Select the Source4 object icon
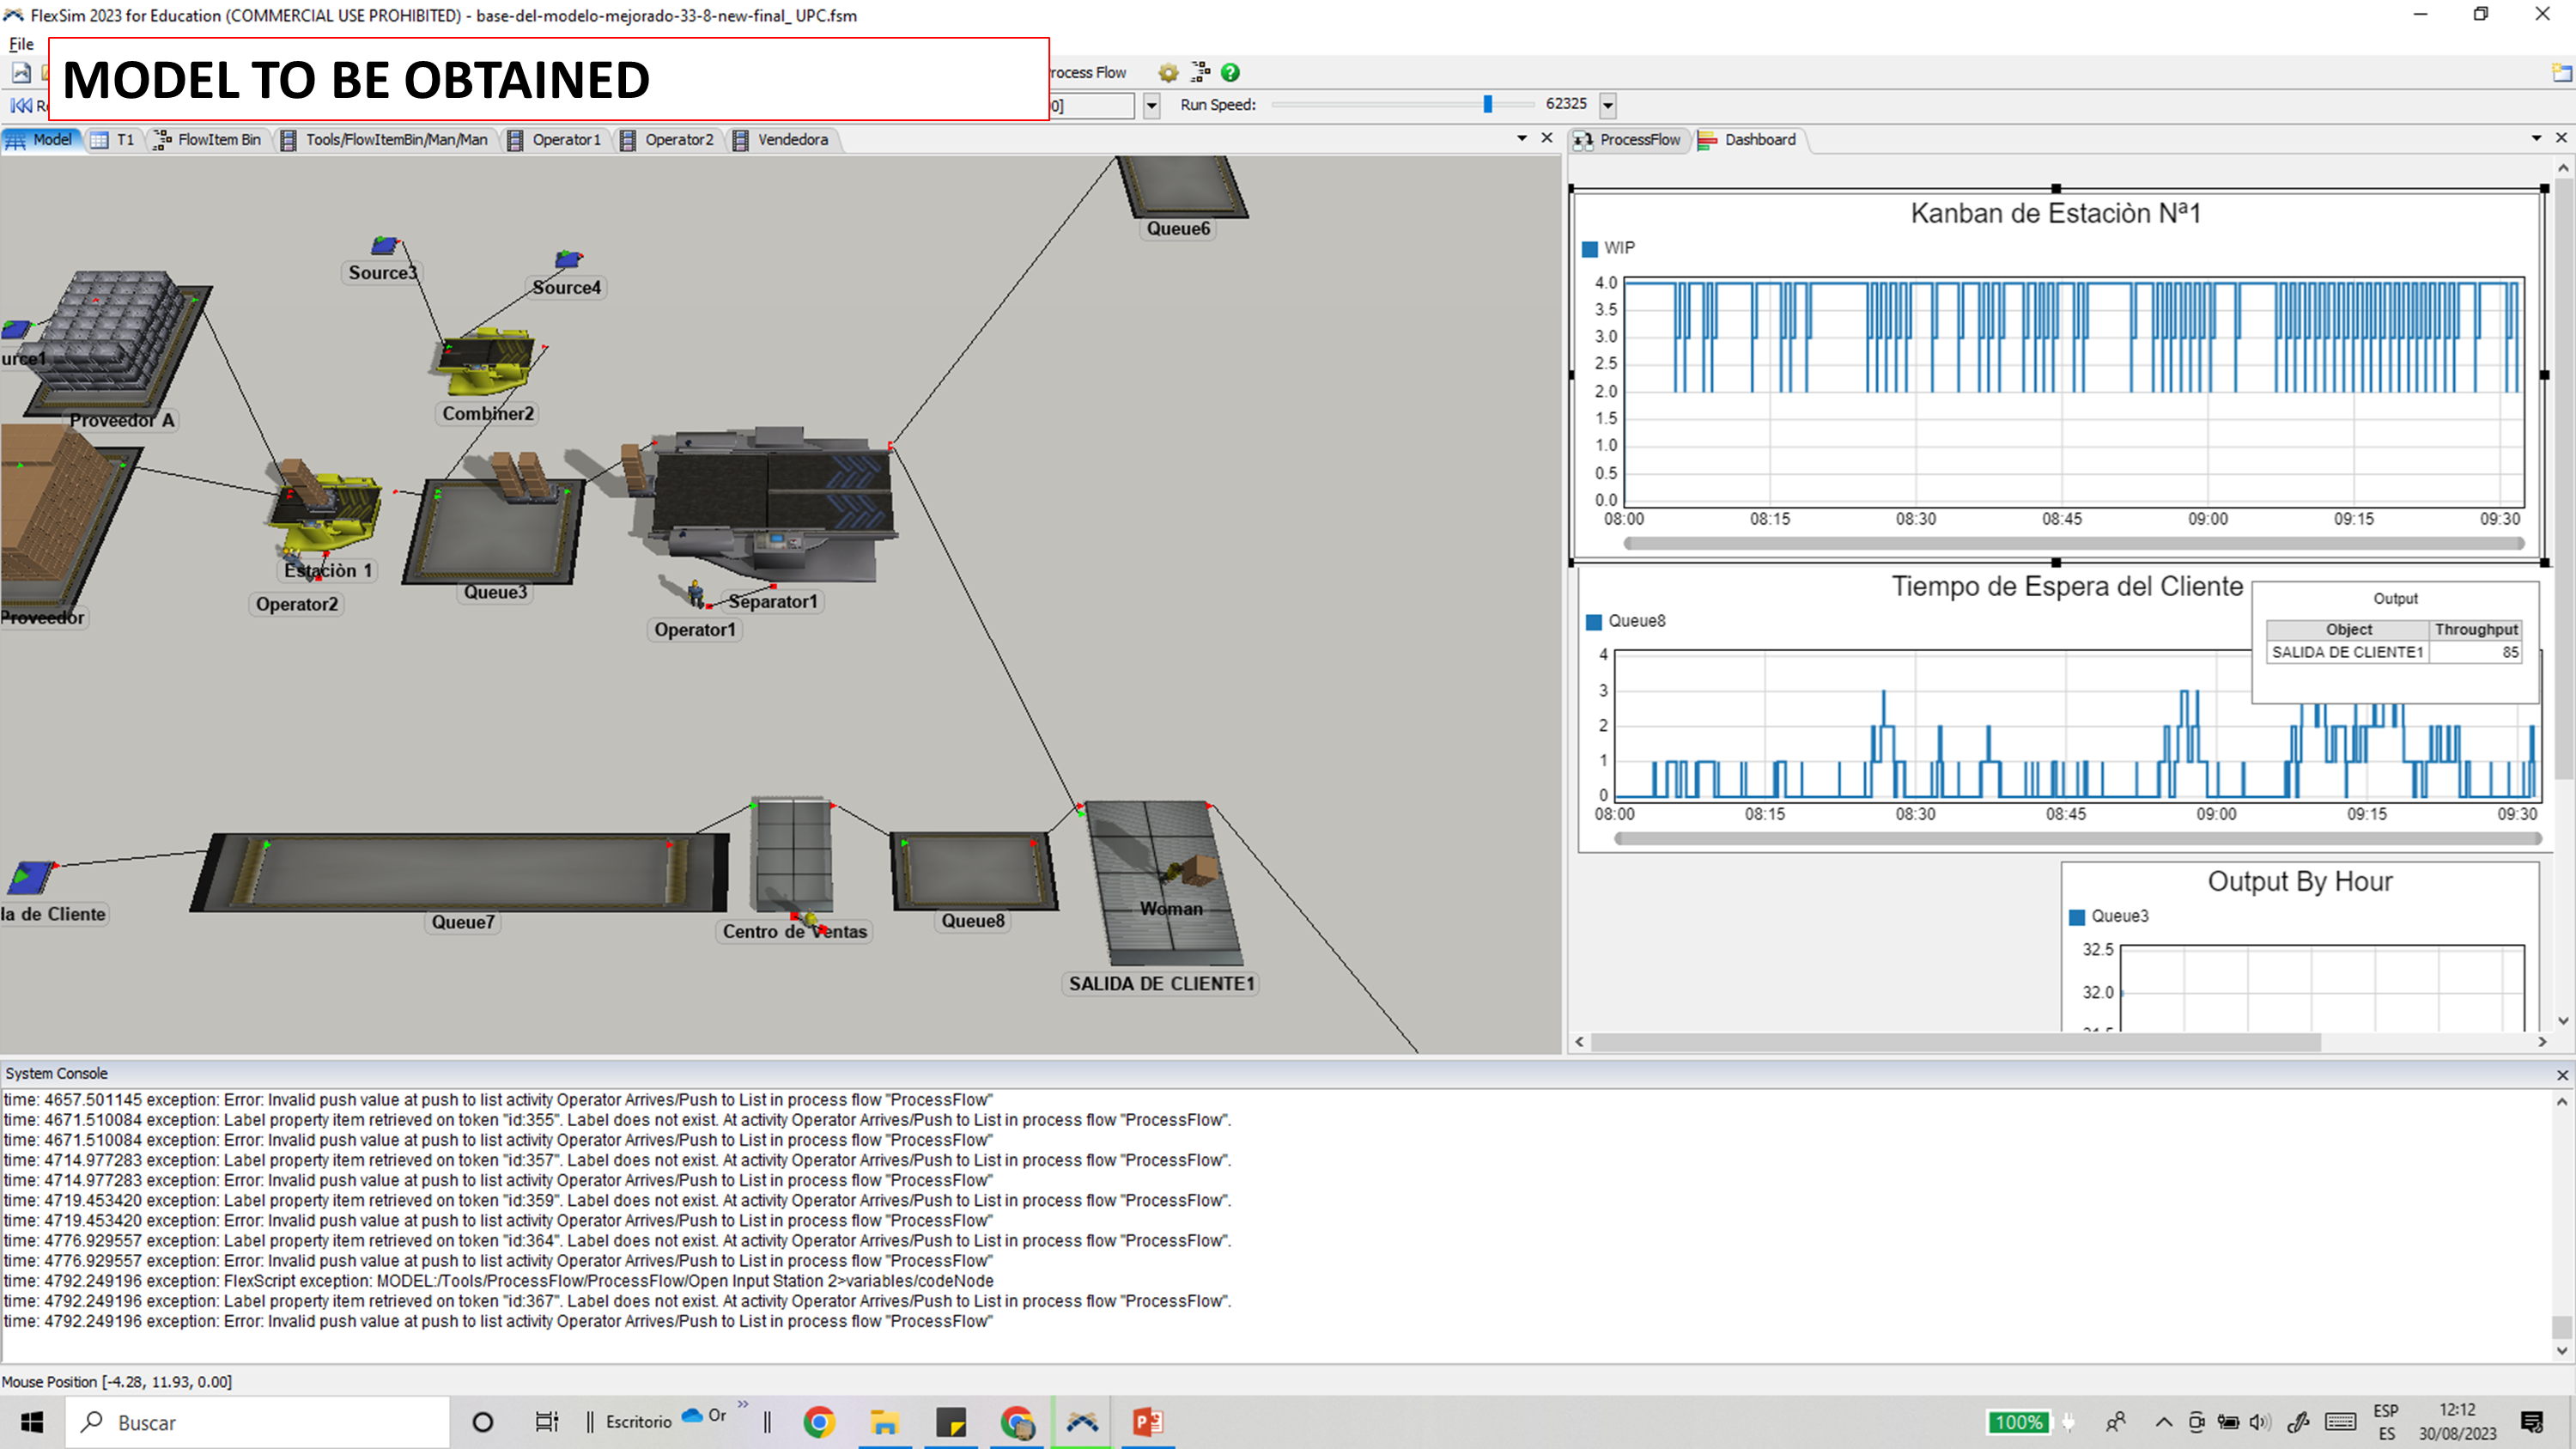This screenshot has width=2576, height=1449. click(x=568, y=260)
